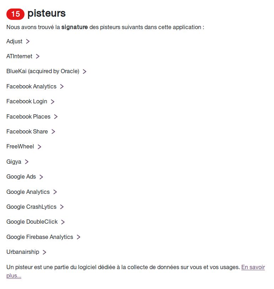The height and width of the screenshot is (289, 274).
Task: Click the chevron next to Facebook Share
Action: click(53, 132)
